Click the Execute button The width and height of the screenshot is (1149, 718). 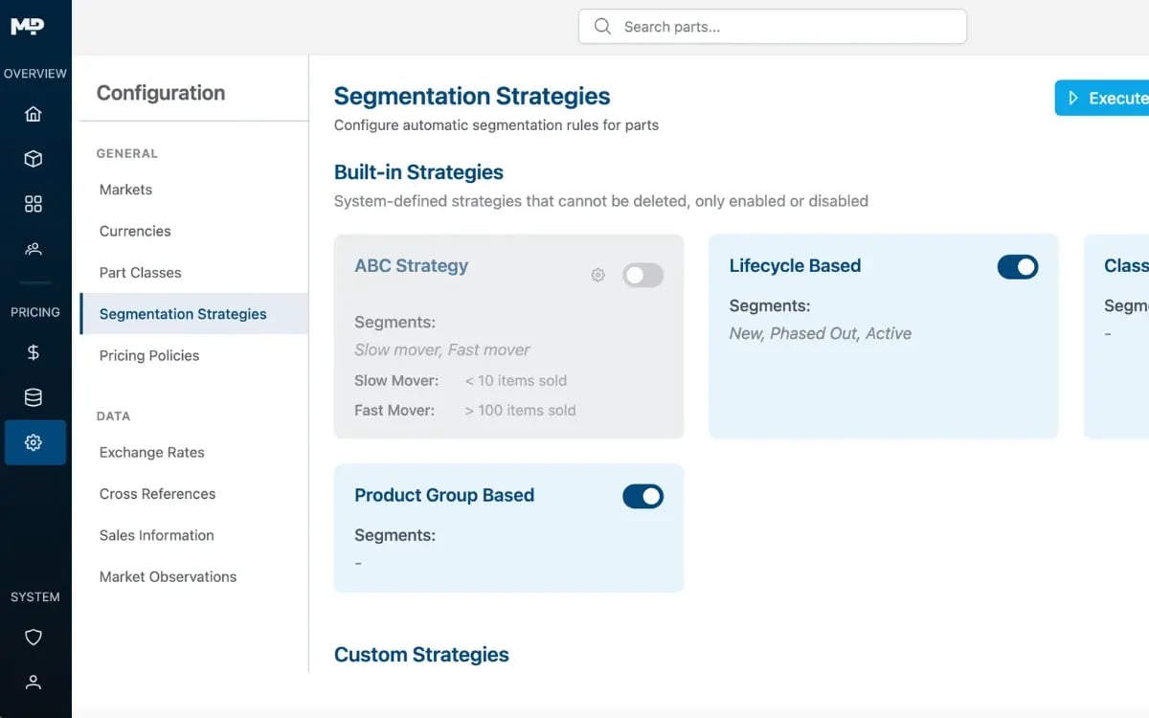click(x=1111, y=98)
